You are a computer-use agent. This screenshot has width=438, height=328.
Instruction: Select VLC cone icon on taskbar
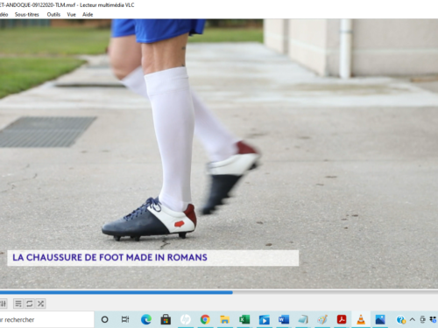pyautogui.click(x=361, y=319)
